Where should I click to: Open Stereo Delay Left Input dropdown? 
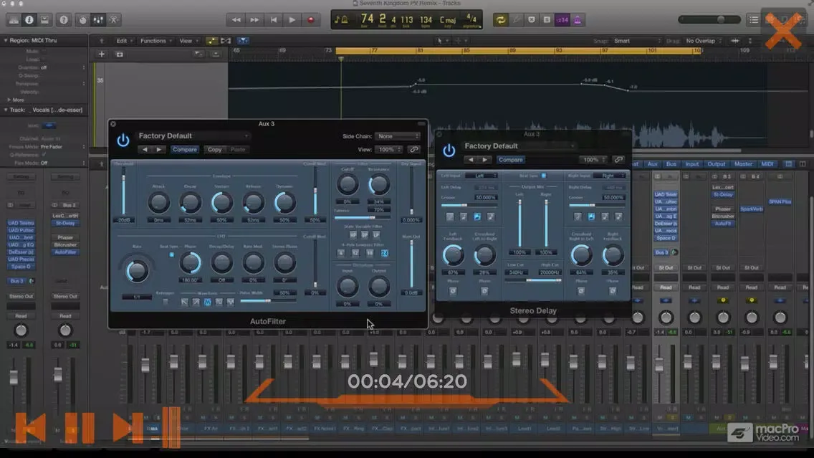(482, 176)
